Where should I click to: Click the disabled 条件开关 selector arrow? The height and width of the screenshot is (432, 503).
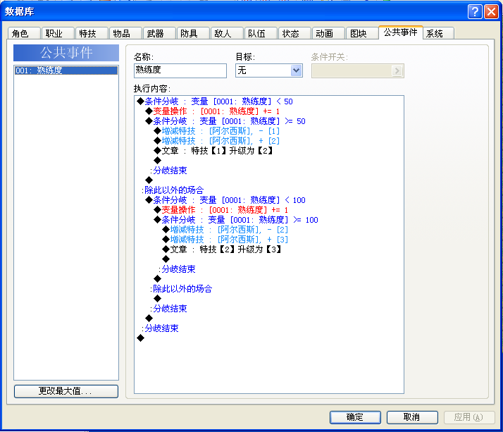point(397,70)
